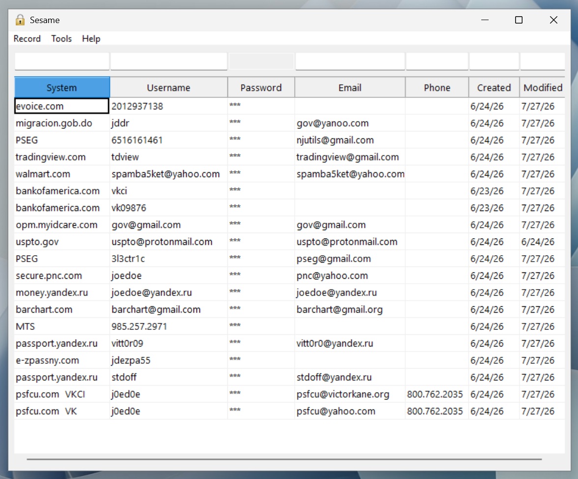Sort by the Created column header
The width and height of the screenshot is (578, 479).
(x=494, y=88)
